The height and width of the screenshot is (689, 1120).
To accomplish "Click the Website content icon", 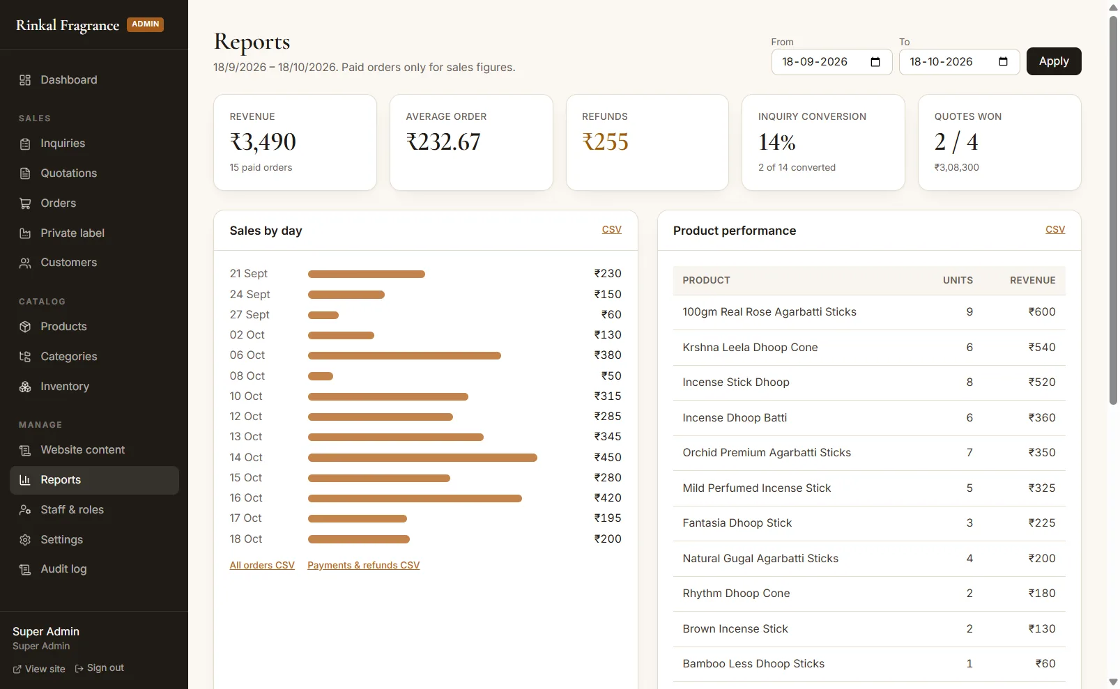I will pos(25,450).
